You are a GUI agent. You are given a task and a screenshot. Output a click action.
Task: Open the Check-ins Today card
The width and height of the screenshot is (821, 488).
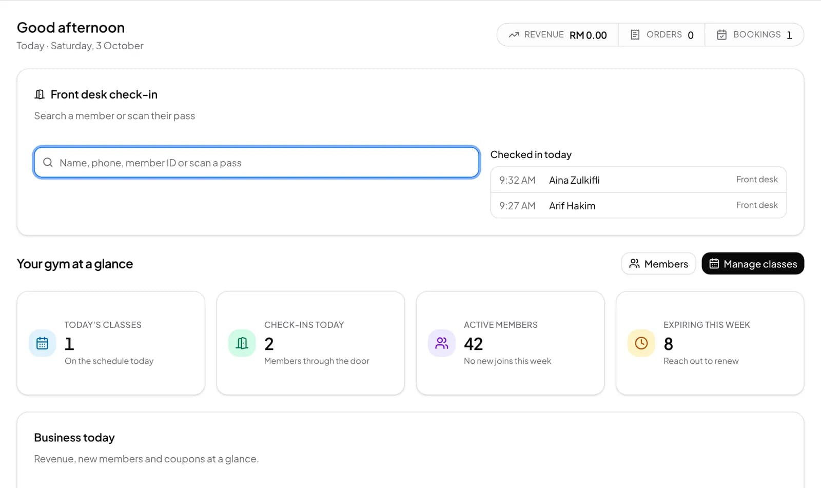[x=310, y=343]
